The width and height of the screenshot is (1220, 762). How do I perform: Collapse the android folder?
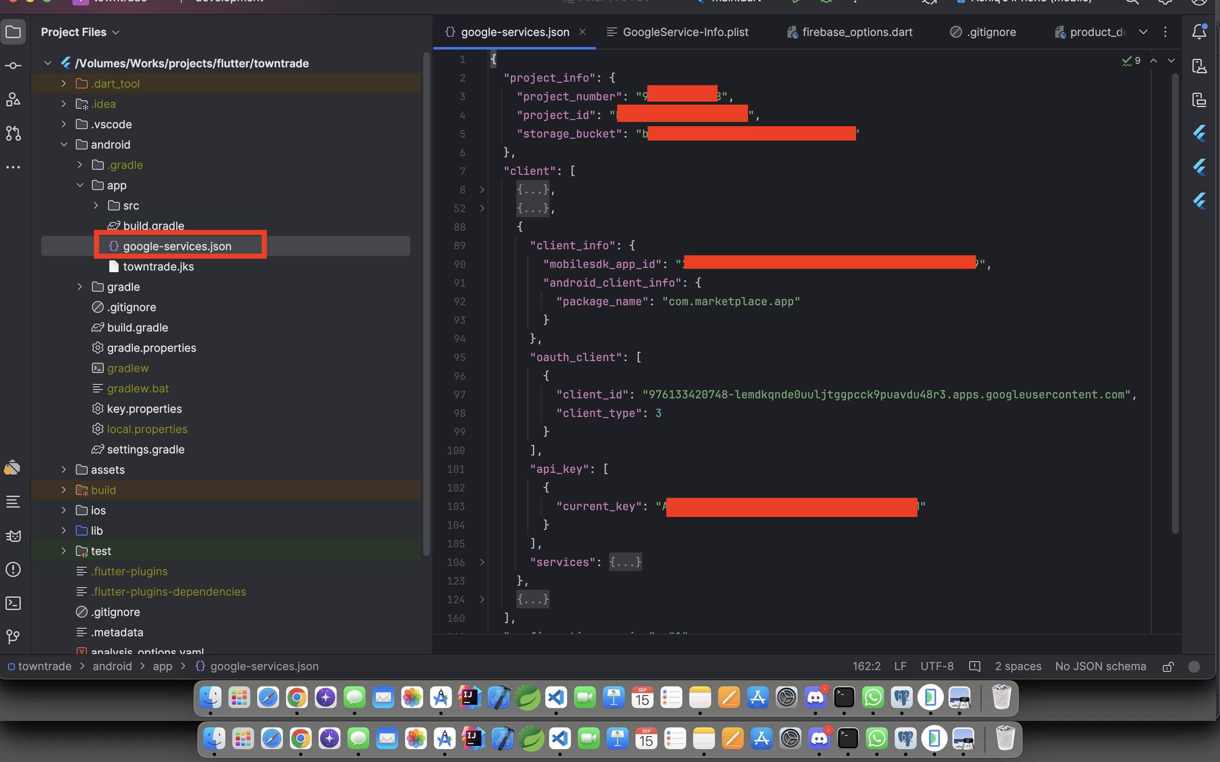click(64, 145)
